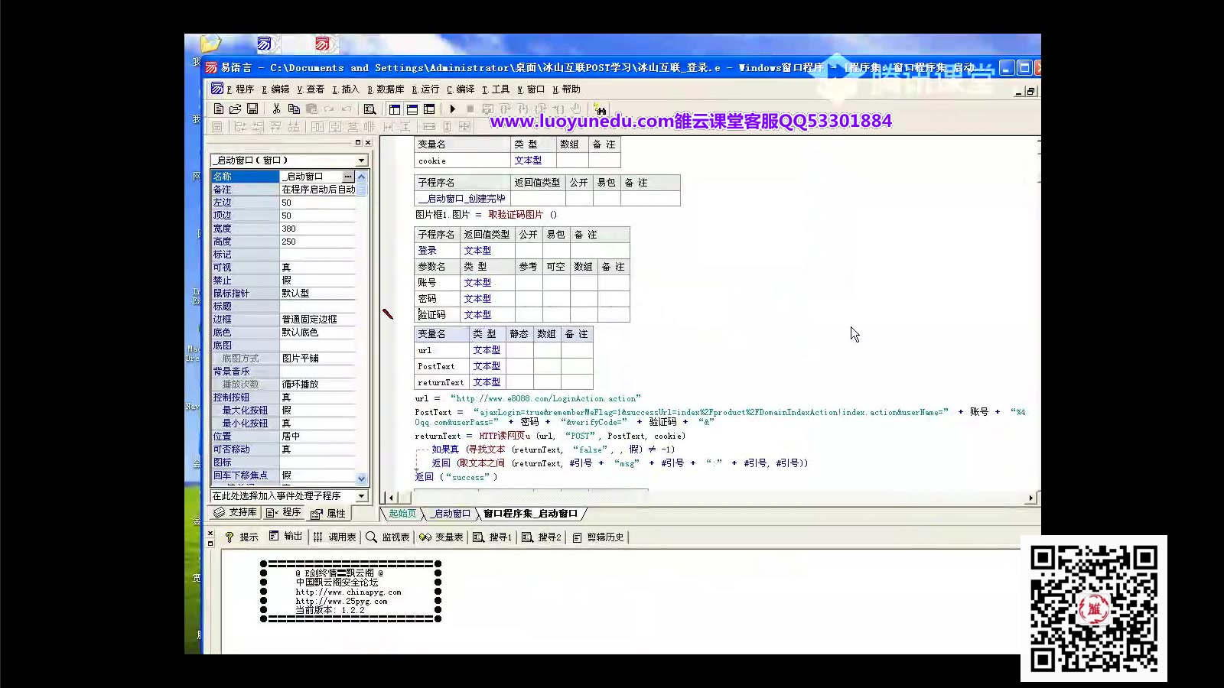Open the 编译 menu
Screen dimensions: 1224x688
(461, 89)
